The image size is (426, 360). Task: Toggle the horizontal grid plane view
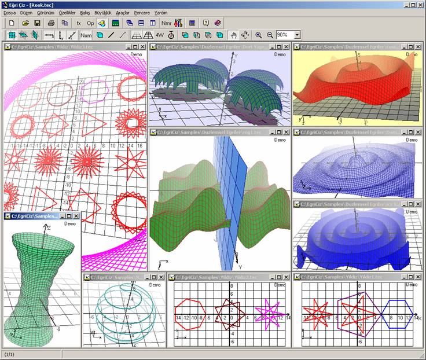[x=24, y=35]
